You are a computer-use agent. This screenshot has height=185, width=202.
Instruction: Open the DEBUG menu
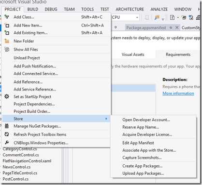pyautogui.click(x=51, y=9)
